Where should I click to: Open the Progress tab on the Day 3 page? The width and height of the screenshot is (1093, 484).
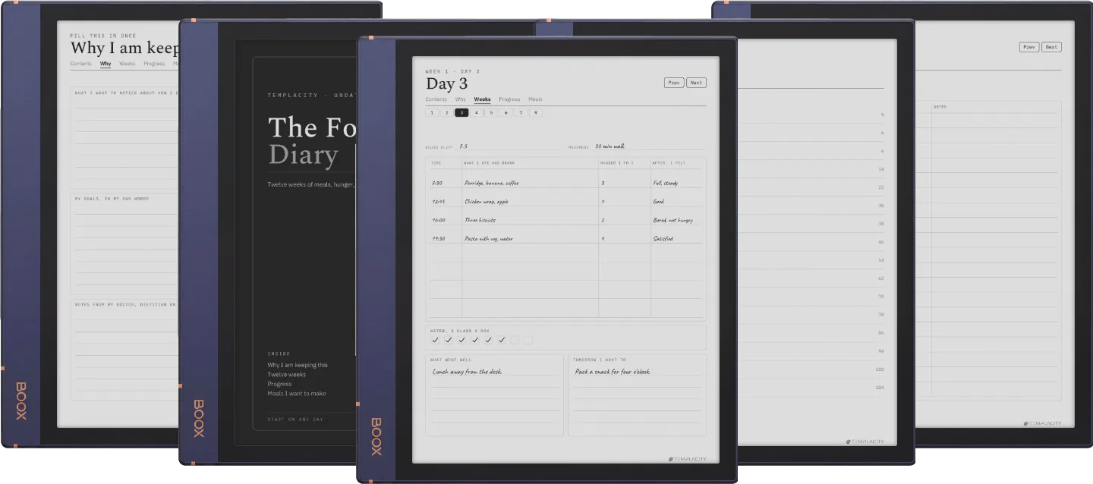(x=509, y=99)
